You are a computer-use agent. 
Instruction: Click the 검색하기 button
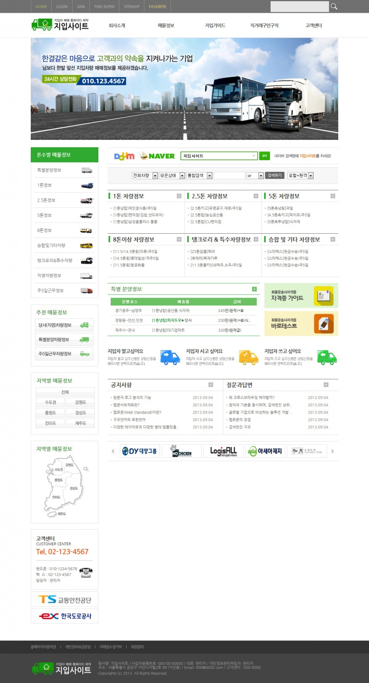274,175
